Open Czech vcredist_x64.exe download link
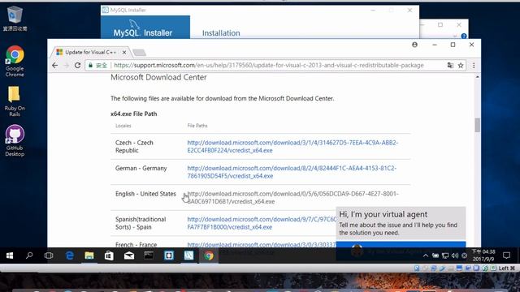This screenshot has width=520, height=292. click(292, 146)
